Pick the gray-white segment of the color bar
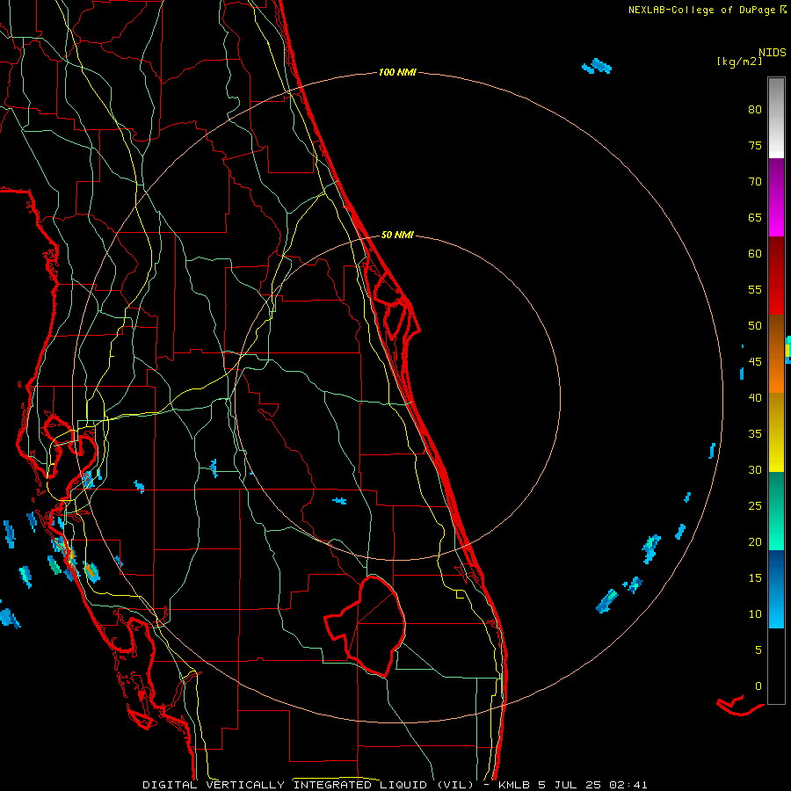This screenshot has width=791, height=791. [x=776, y=118]
